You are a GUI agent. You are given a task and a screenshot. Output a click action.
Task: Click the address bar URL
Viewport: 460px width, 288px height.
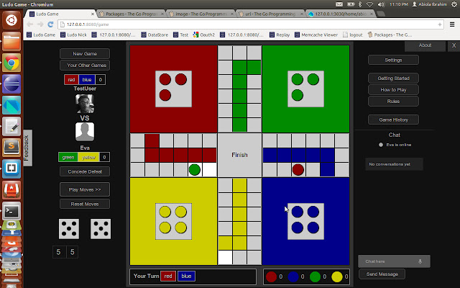click(x=88, y=24)
